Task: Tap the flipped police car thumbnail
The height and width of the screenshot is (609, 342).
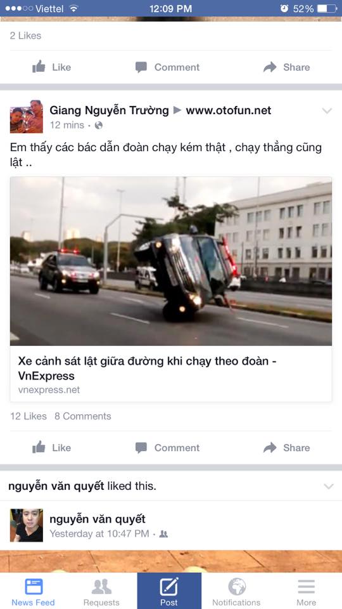Action: point(170,261)
